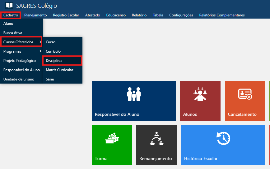Screen dimensions: 270x169
Task: Click the family icon on Responsável do Aluno tile
Action: (134, 94)
